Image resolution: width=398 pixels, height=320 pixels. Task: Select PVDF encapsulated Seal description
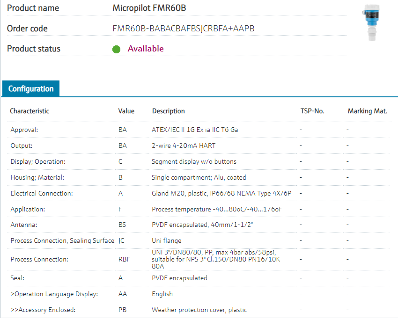click(179, 278)
